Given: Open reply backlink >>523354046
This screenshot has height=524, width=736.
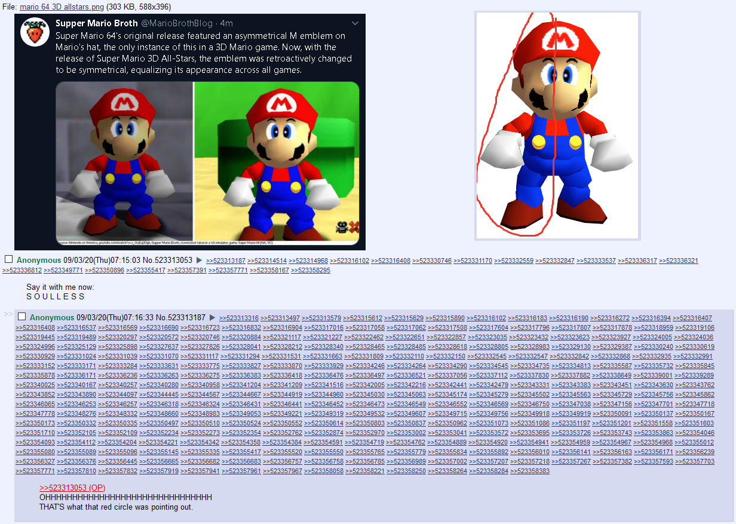Looking at the screenshot, I should [x=695, y=433].
